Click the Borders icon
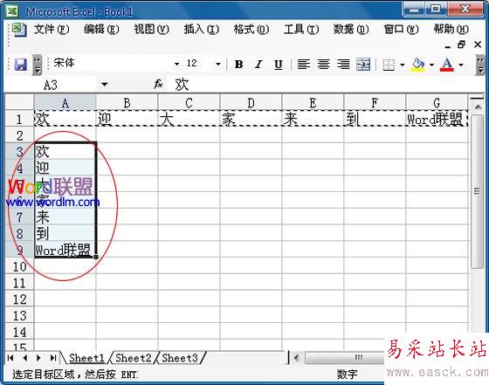Image resolution: width=489 pixels, height=385 pixels. point(389,65)
